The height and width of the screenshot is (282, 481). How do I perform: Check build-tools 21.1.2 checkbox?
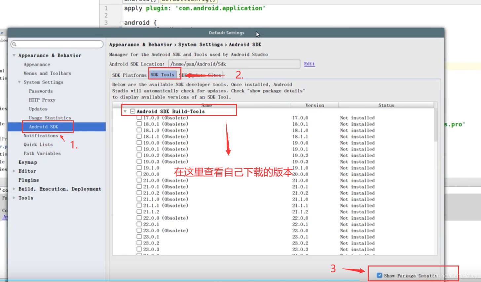[139, 212]
